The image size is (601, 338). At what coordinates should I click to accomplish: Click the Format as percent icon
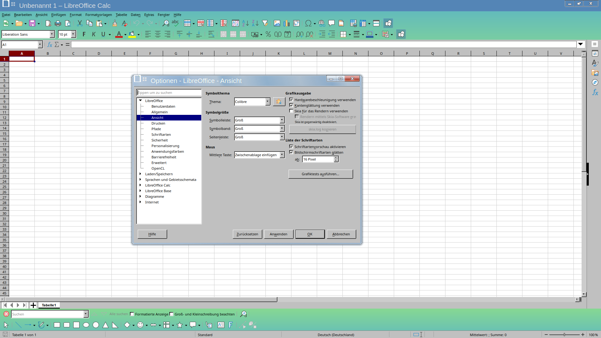(x=268, y=34)
